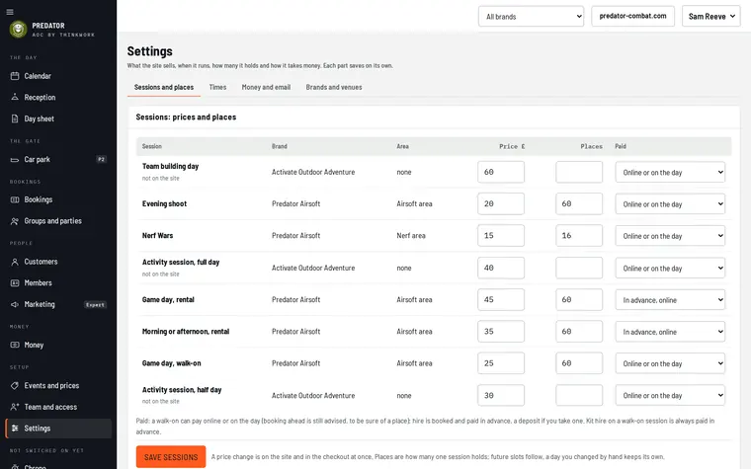Open Team and access via its icon
Screen dimensions: 751x469
[15, 407]
